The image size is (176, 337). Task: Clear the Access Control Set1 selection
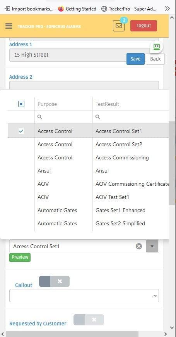pyautogui.click(x=139, y=246)
